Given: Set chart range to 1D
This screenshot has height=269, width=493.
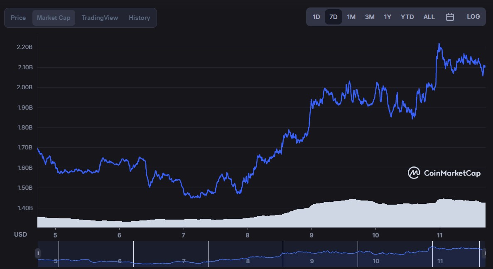Looking at the screenshot, I should pos(316,17).
